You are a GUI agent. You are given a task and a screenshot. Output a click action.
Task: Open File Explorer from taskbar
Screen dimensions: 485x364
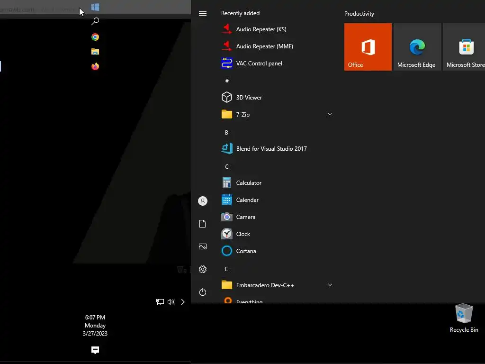pos(95,52)
